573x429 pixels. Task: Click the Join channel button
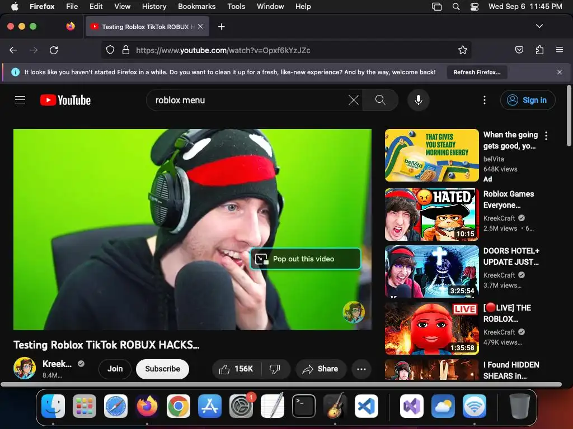tap(115, 369)
